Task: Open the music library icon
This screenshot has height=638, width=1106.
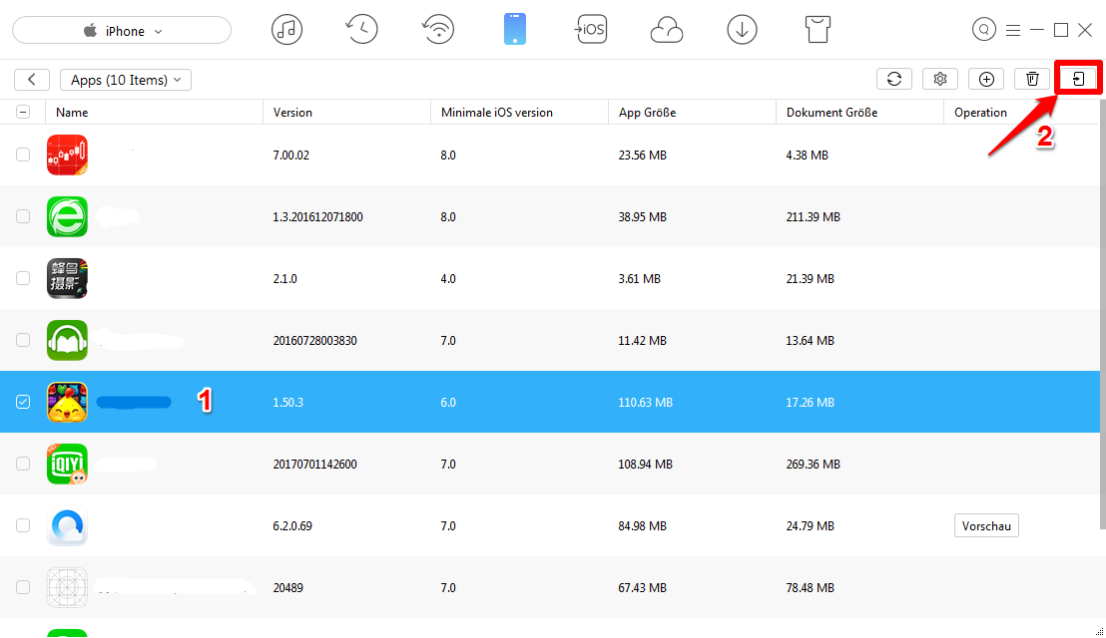Action: (286, 30)
